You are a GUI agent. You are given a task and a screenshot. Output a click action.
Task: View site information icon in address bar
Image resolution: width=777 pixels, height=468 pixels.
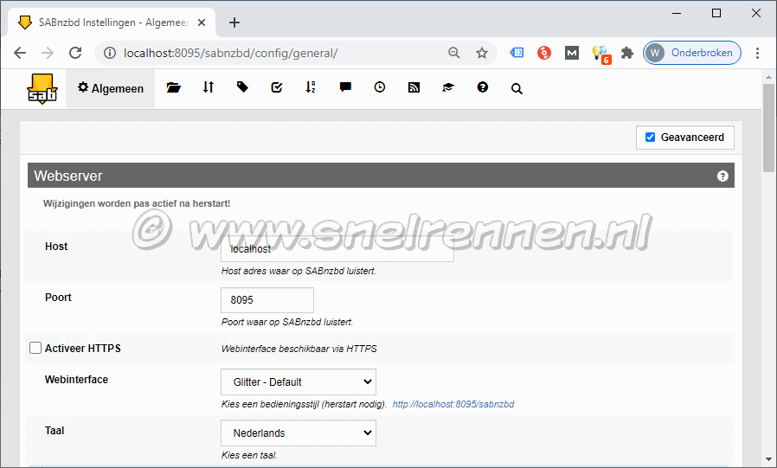click(110, 53)
